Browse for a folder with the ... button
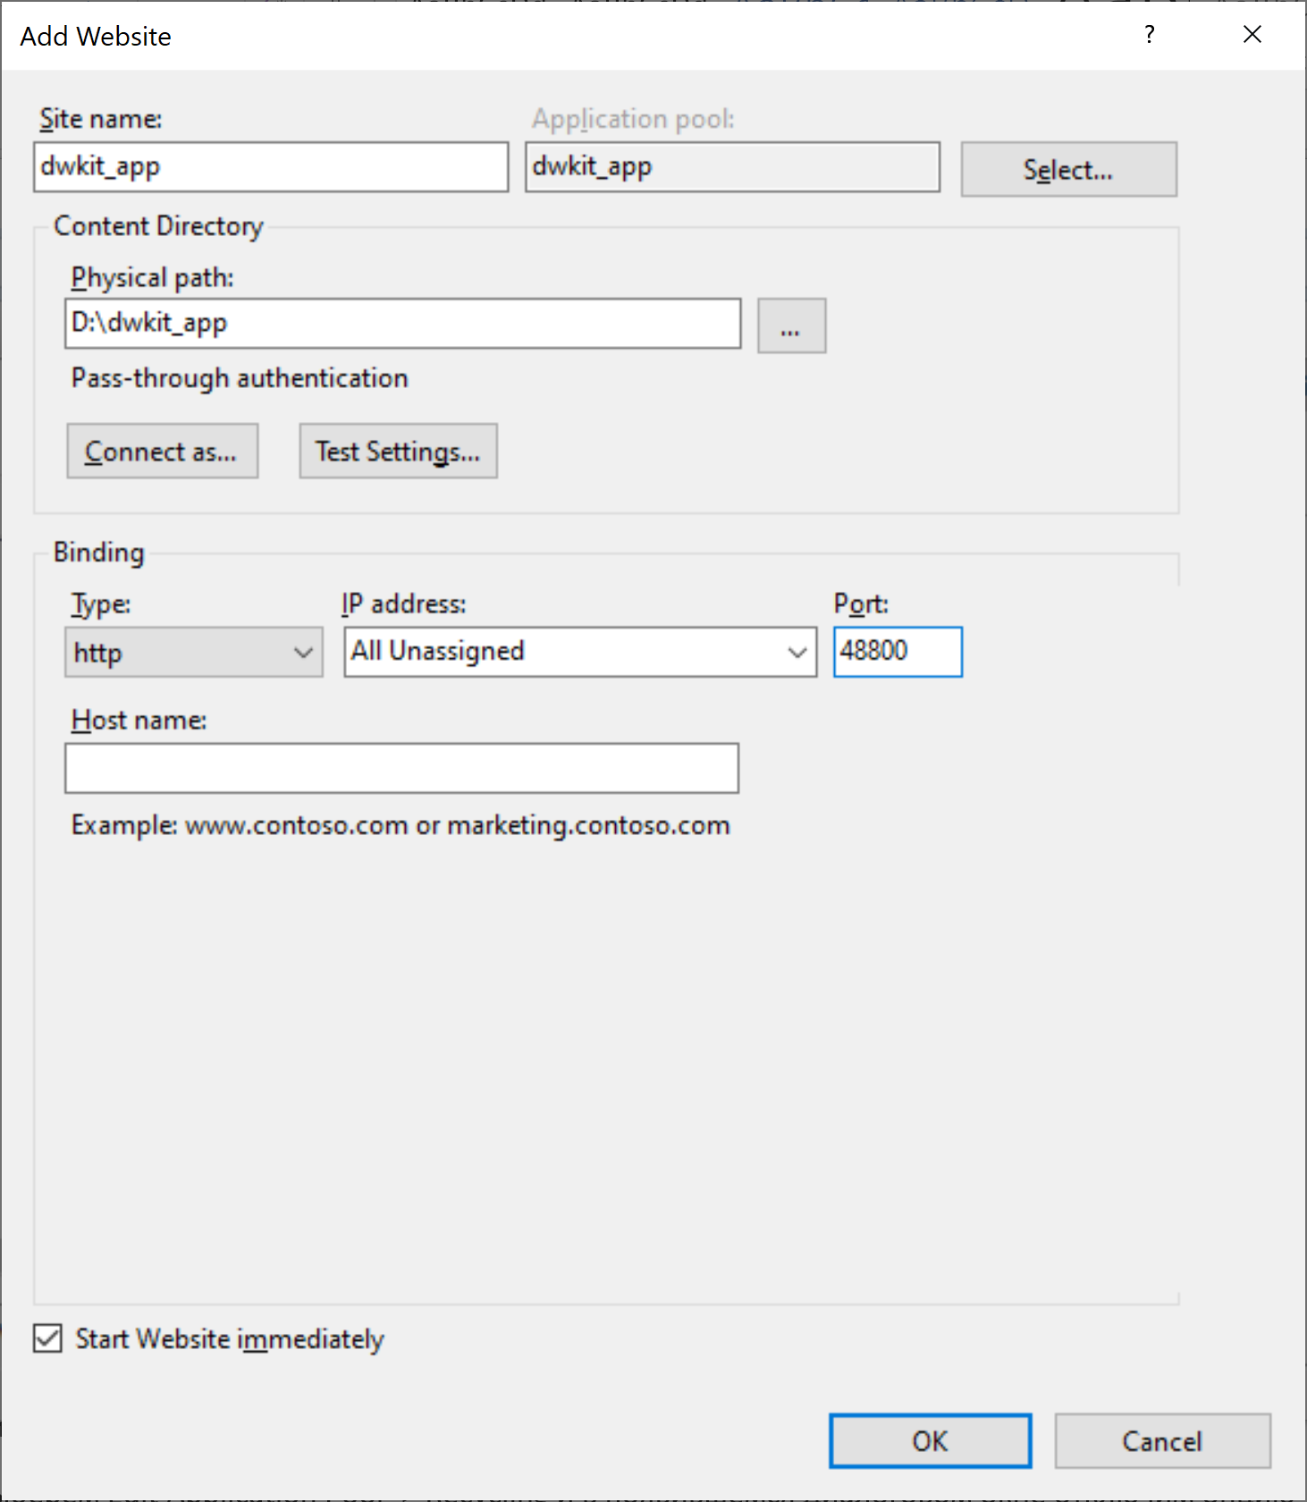 coord(791,325)
